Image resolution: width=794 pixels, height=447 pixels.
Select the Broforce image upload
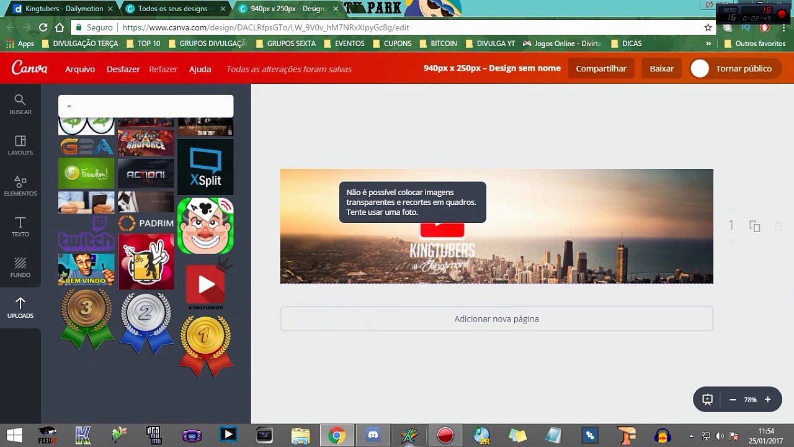tap(146, 143)
